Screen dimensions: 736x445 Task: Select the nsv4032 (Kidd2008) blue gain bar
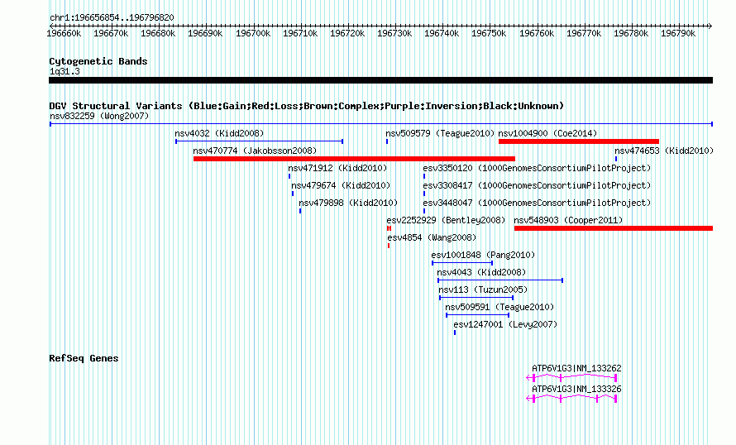click(x=259, y=141)
